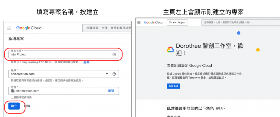Click Google Cloud logo in homepage window
The width and height of the screenshot is (280, 117).
154,22
